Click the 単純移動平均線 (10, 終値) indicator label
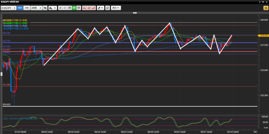Screen dimensions: 269x134 (15, 20)
